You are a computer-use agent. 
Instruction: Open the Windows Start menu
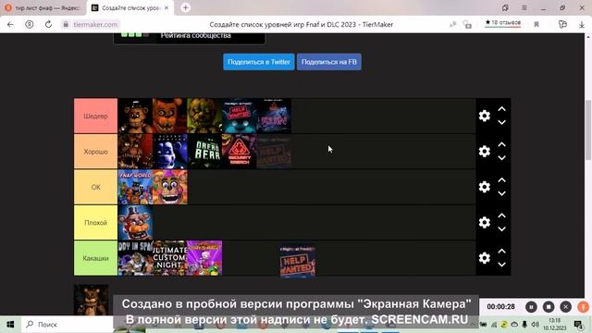tap(10, 325)
